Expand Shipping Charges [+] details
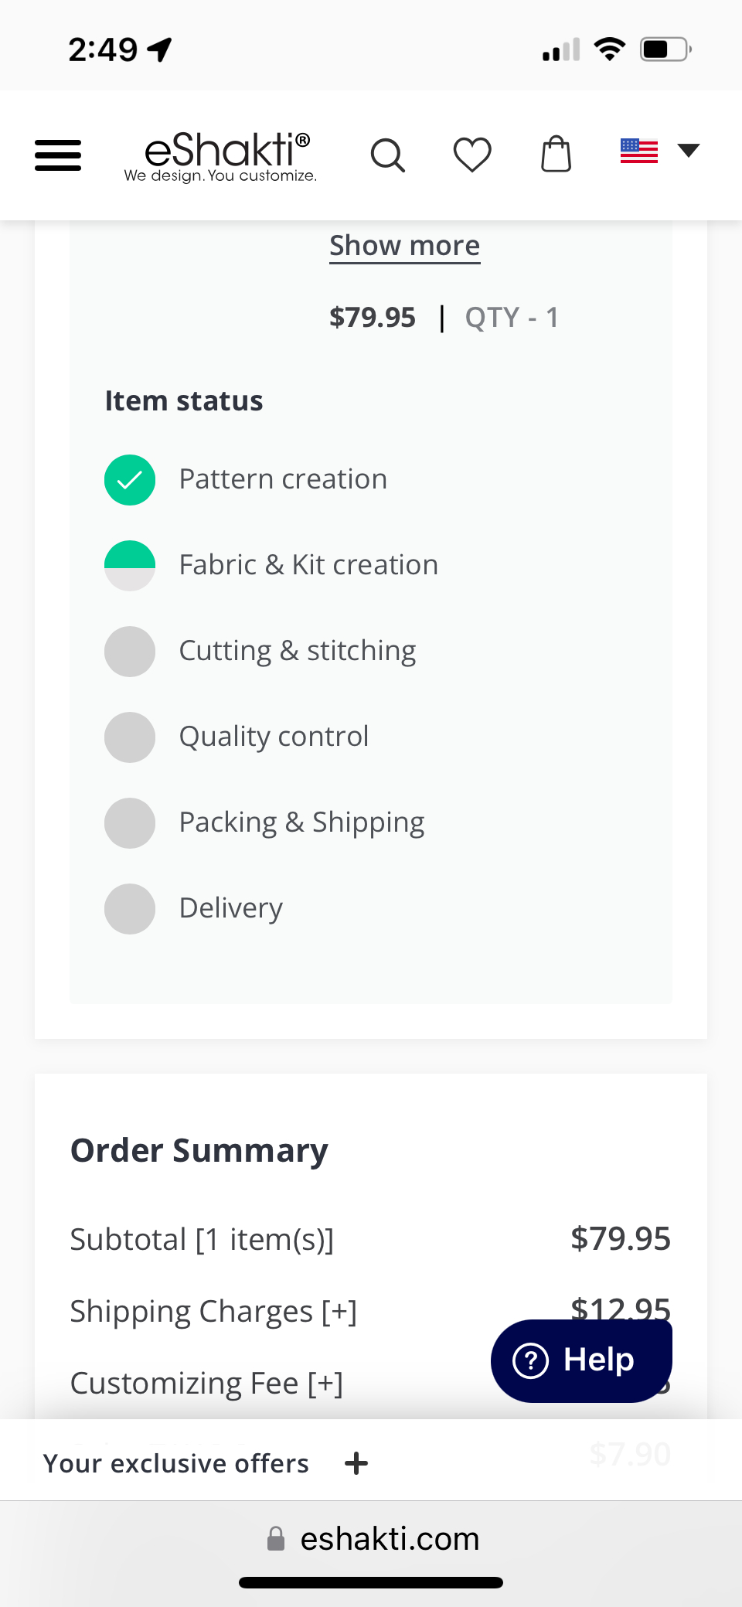Image resolution: width=742 pixels, height=1607 pixels. (339, 1312)
